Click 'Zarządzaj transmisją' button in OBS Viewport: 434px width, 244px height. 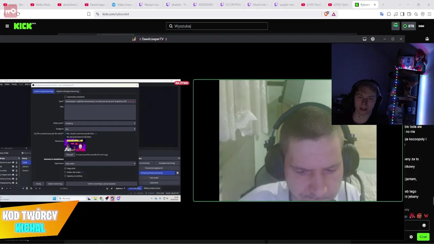click(x=167, y=163)
